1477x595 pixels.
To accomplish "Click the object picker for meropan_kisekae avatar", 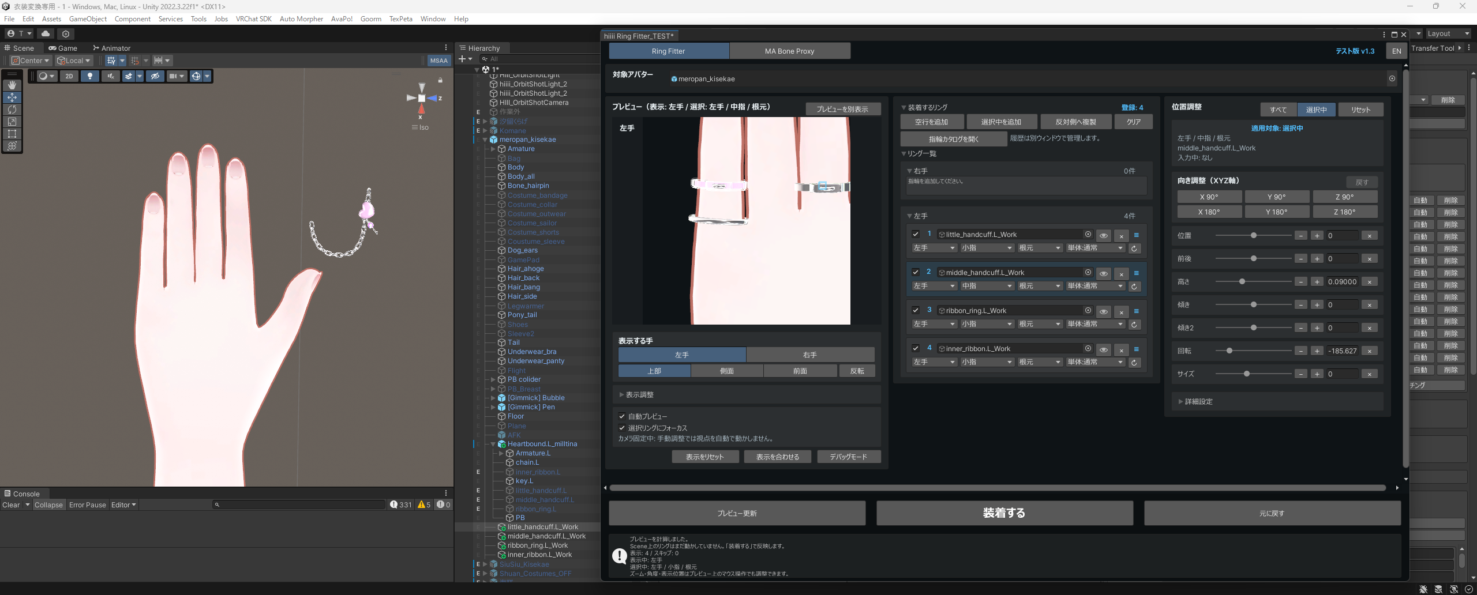I will click(1392, 78).
